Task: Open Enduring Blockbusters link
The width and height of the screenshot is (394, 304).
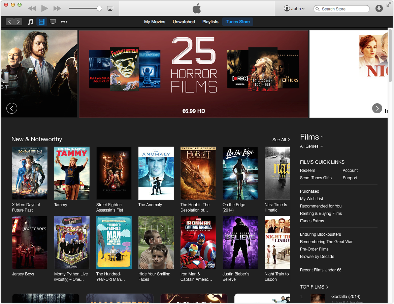Action: pyautogui.click(x=320, y=234)
